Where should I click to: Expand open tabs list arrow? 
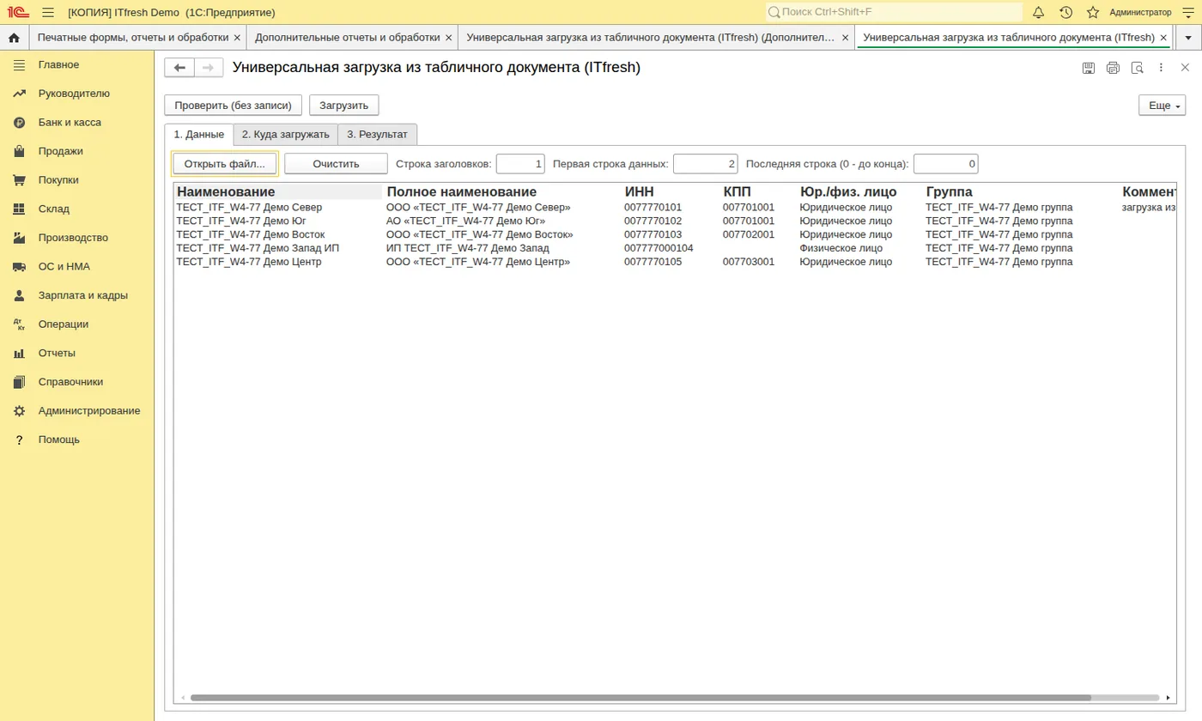click(1188, 38)
